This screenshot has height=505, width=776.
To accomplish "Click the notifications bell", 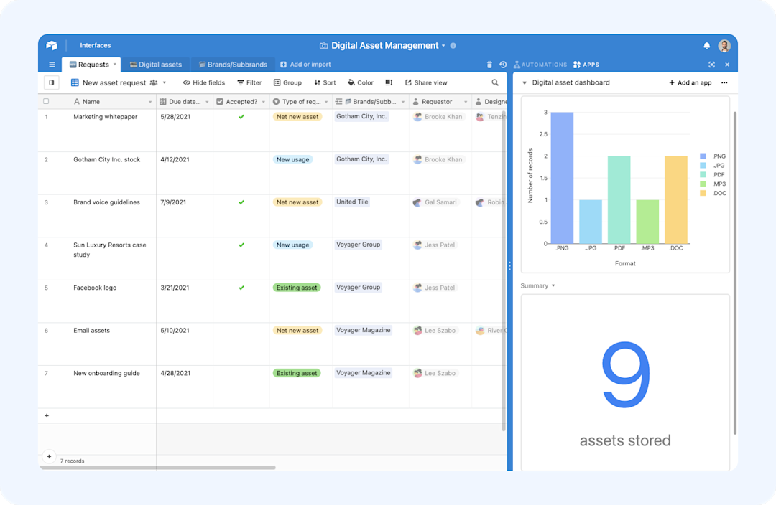I will click(706, 44).
